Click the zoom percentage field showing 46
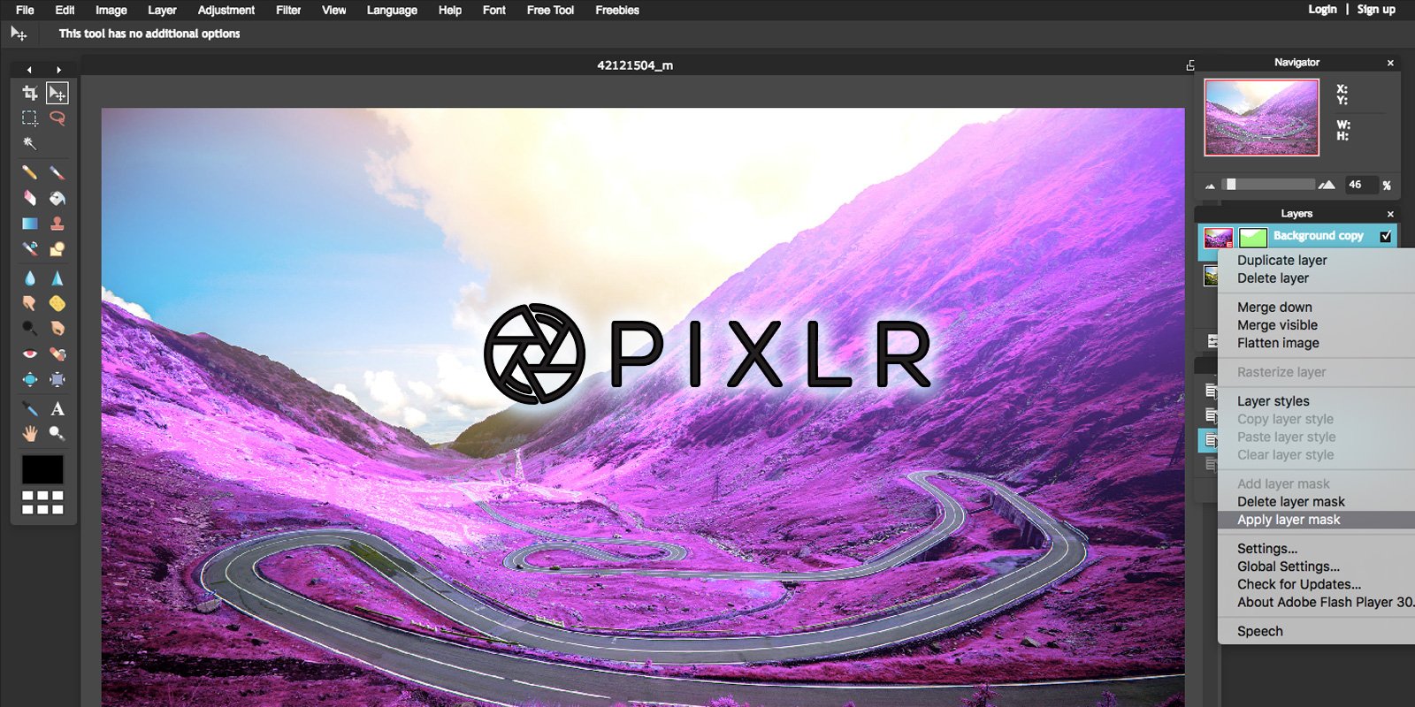1415x707 pixels. 1360,185
